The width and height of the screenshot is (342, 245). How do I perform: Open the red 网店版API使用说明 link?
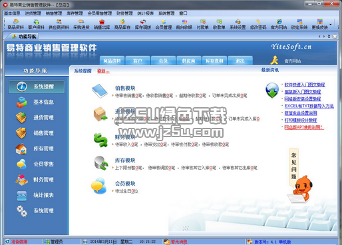(304, 127)
